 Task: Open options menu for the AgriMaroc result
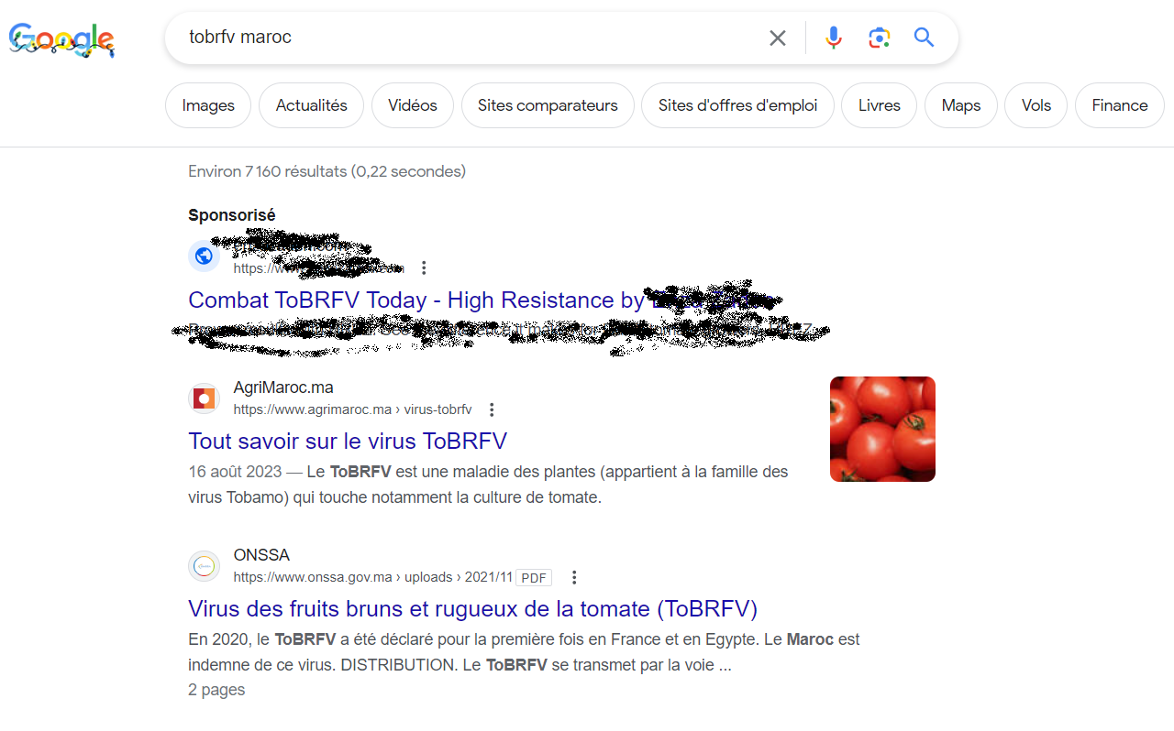pyautogui.click(x=492, y=409)
